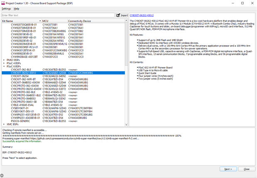Image resolution: width=257 pixels, height=178 pixels.
Task: Click the BSP list scroll down arrow
Action: (x=126, y=125)
